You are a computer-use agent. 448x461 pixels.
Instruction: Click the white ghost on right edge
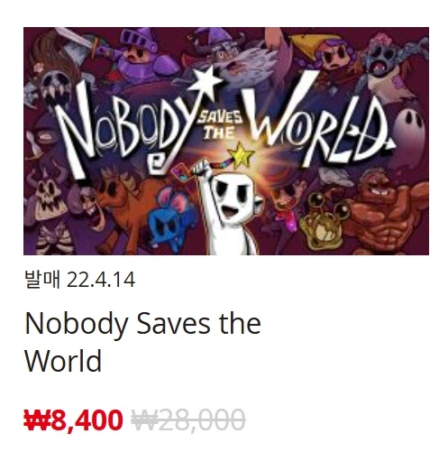pyautogui.click(x=412, y=131)
